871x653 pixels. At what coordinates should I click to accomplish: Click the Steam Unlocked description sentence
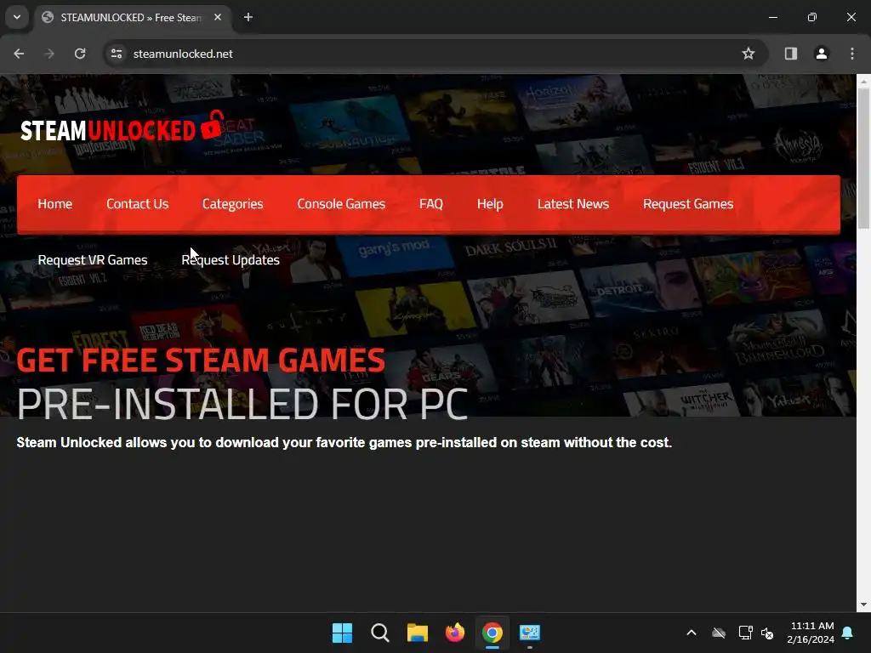pos(344,442)
